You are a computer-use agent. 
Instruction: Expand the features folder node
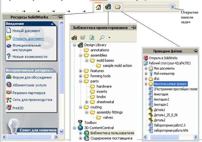pos(81,71)
